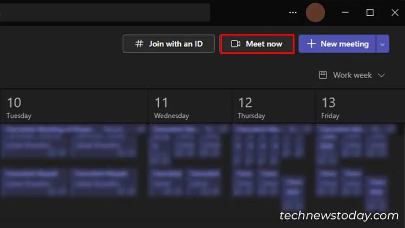
Task: Click the red-highlighted Meet now camera icon
Action: tap(236, 44)
